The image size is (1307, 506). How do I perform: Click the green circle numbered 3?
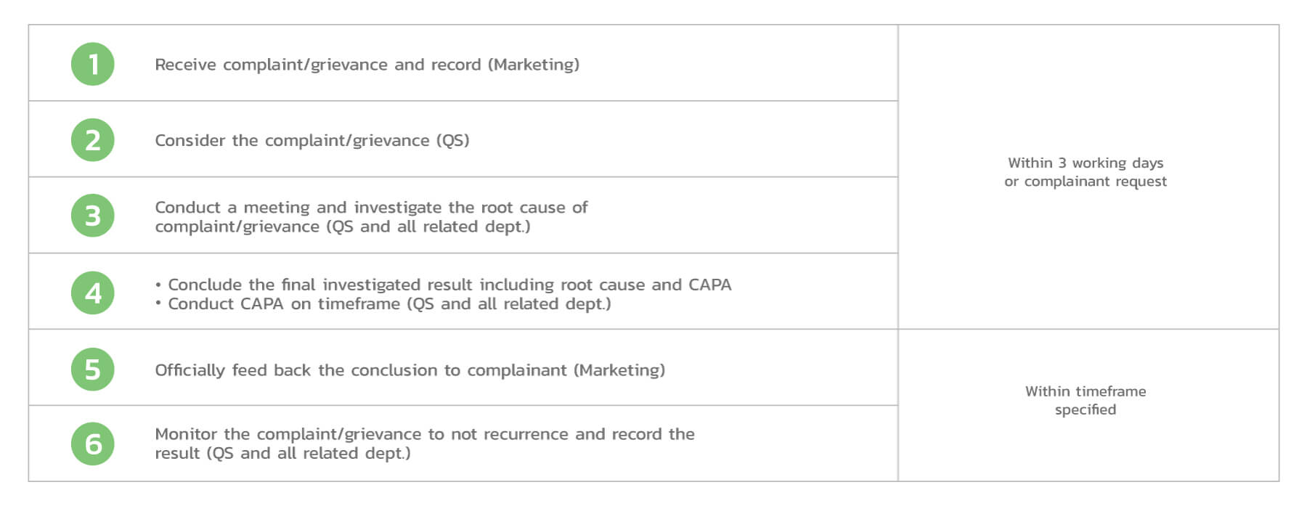(93, 216)
